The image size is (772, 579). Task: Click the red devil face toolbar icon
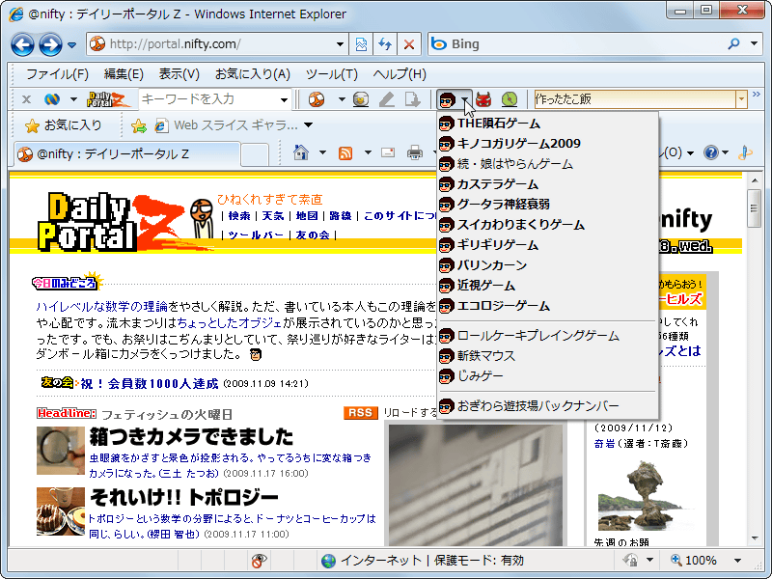[x=483, y=99]
